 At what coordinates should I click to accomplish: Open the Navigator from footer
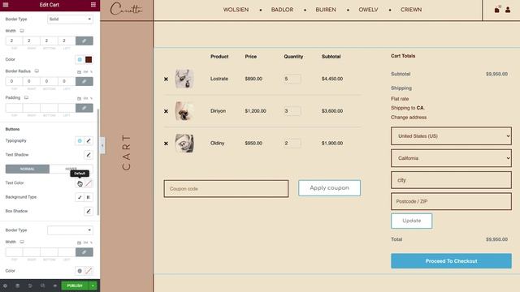click(18, 286)
